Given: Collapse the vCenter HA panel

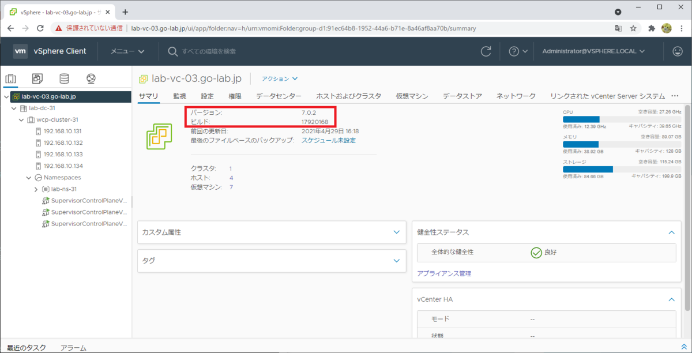Looking at the screenshot, I should coord(671,299).
